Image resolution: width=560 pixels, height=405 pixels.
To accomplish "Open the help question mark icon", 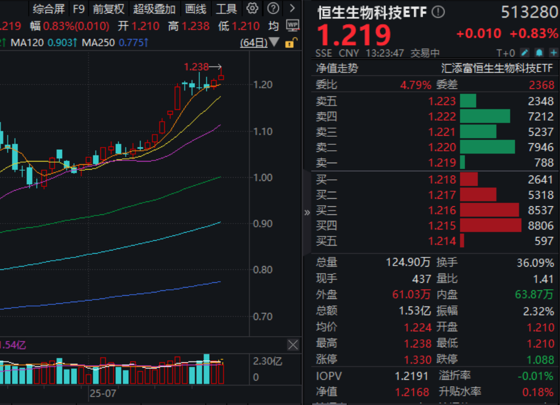I will pos(272,8).
